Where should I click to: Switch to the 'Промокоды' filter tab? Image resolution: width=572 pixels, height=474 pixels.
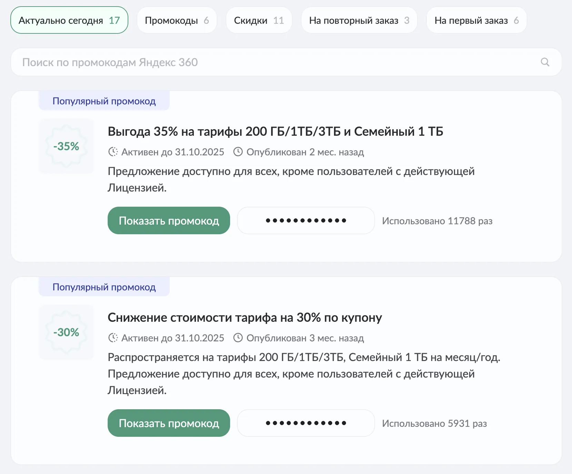click(x=177, y=20)
